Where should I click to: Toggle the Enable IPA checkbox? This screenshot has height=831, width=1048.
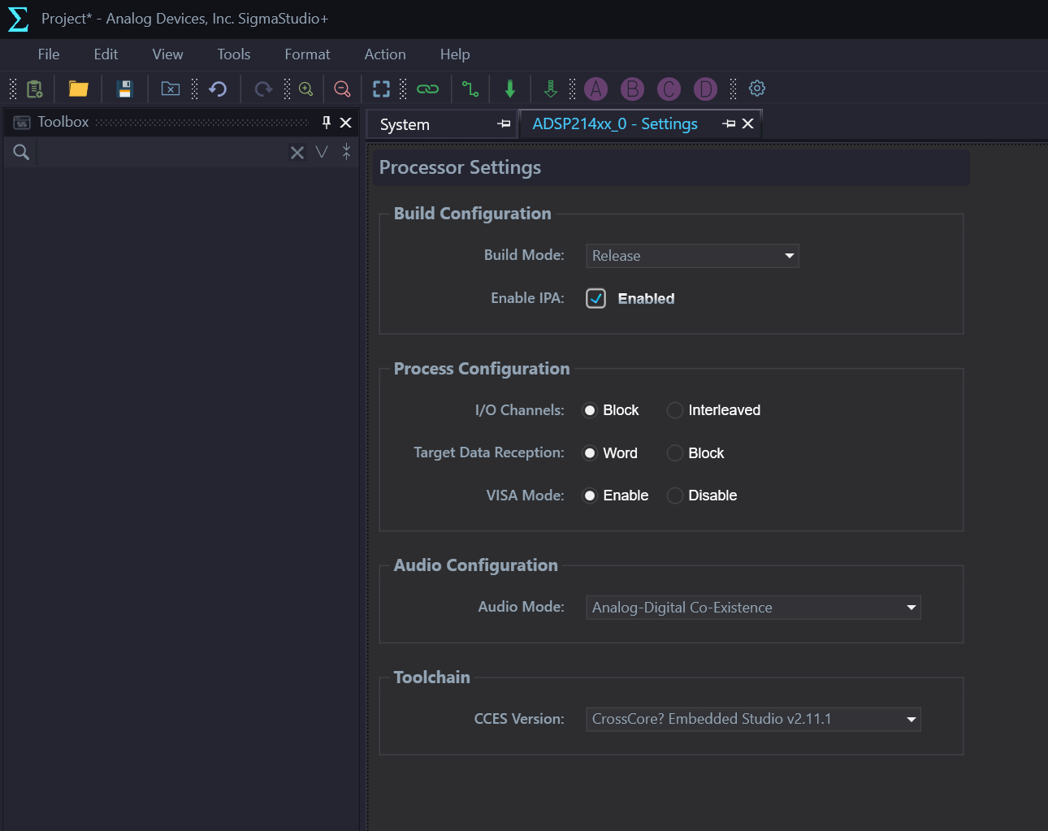tap(595, 298)
